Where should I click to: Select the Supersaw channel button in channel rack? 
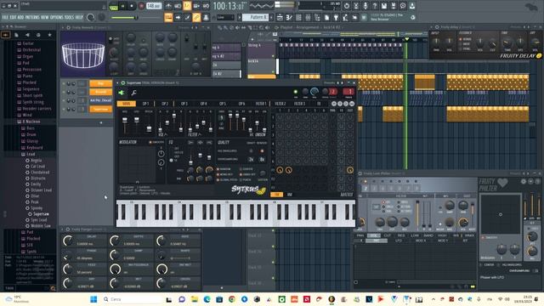pos(101,110)
